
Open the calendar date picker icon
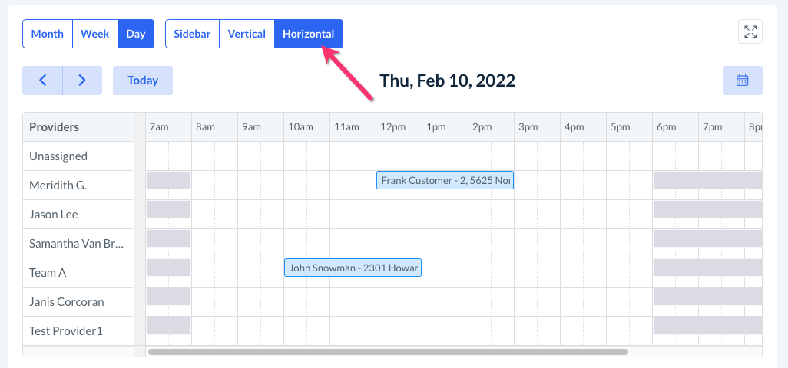[742, 80]
